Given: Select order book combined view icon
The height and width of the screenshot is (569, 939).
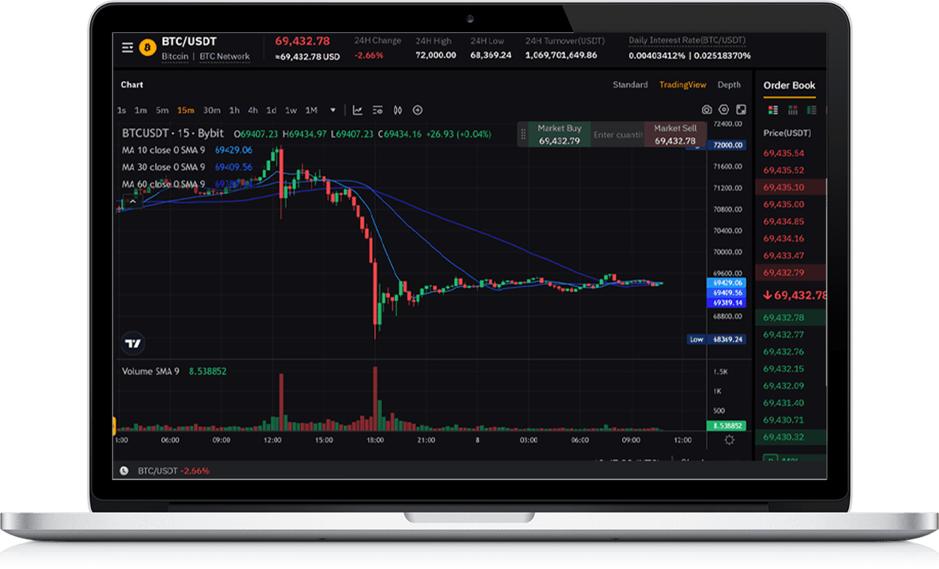Looking at the screenshot, I should coord(773,110).
